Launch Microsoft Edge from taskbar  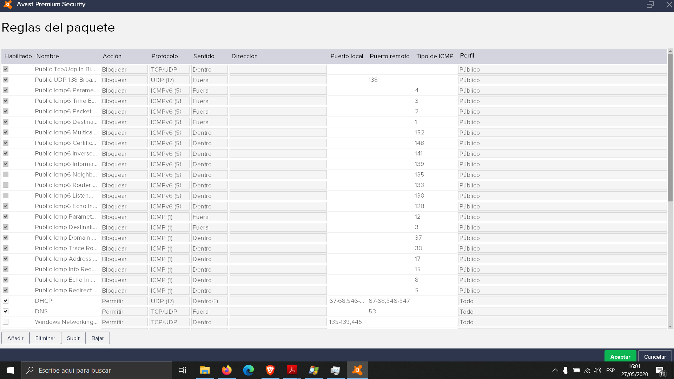pyautogui.click(x=249, y=370)
